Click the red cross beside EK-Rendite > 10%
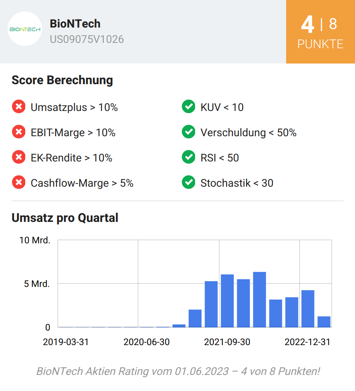Screen dimensions: 355x391 pyautogui.click(x=19, y=157)
